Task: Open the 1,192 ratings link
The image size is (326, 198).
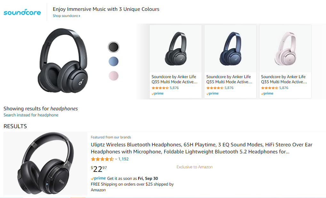Action: (123, 159)
